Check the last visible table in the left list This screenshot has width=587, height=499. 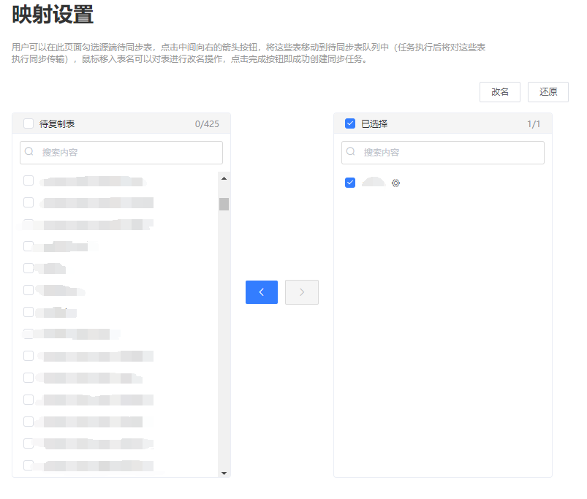(29, 465)
